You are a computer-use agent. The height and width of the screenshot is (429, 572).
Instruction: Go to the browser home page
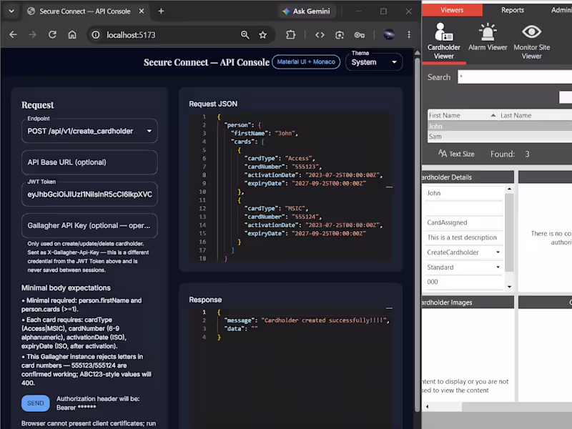[x=72, y=34]
